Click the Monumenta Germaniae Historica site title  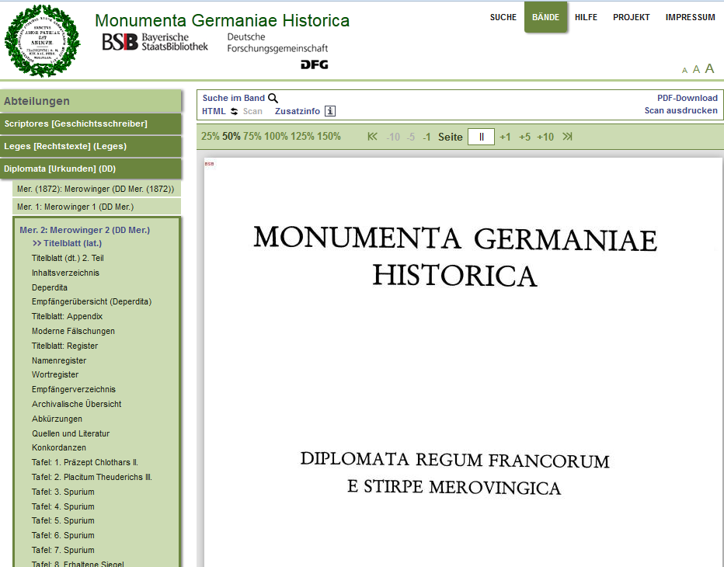(x=222, y=20)
